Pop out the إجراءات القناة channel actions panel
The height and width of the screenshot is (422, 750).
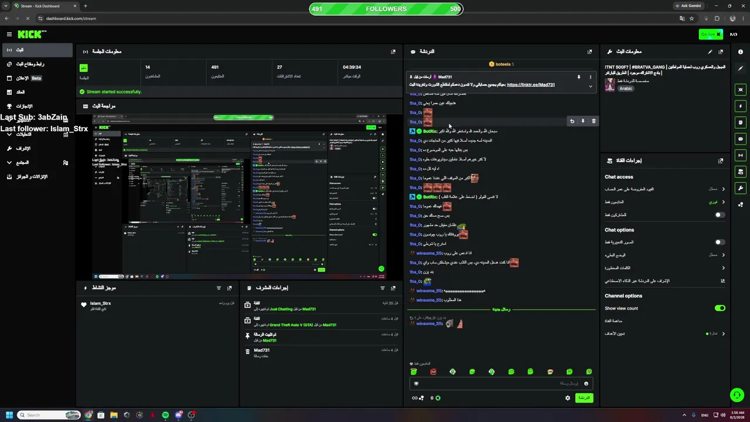(x=721, y=161)
